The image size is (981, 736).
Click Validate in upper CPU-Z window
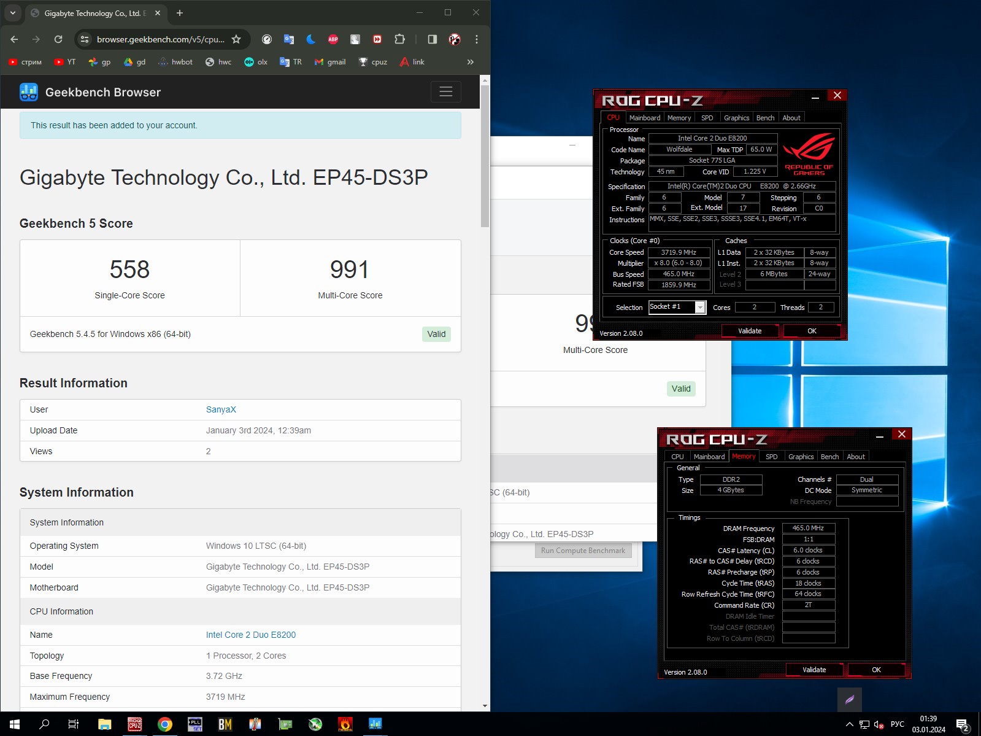point(750,331)
